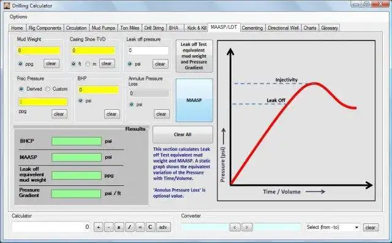Viewport: 392px width, 243px height.
Task: Open the adv calculator mode
Action: tap(164, 227)
